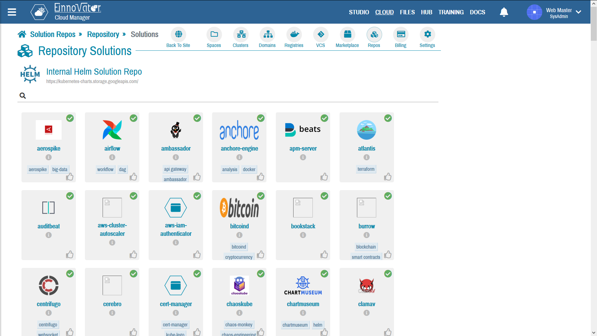The width and height of the screenshot is (597, 336).
Task: Focus the solutions search field
Action: pos(228,96)
